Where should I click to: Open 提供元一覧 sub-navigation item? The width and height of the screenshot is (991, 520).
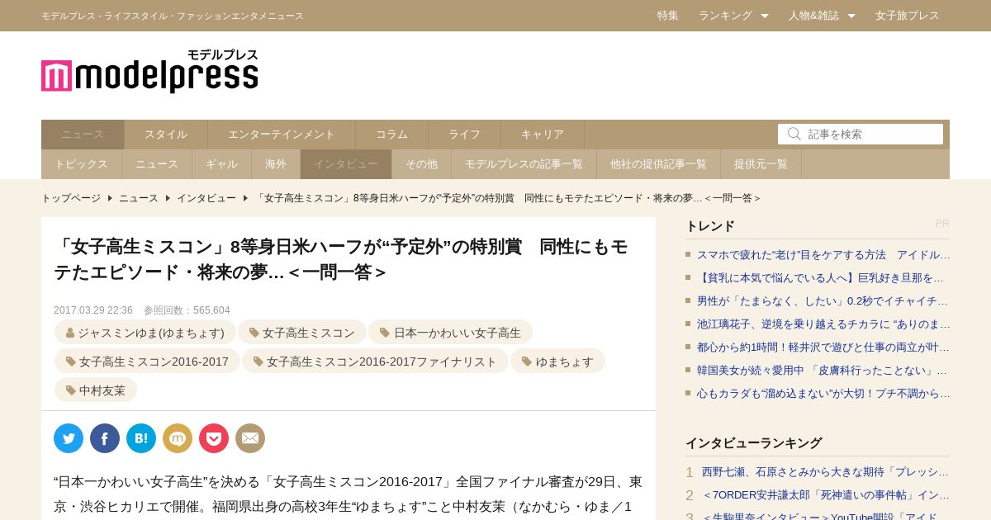click(x=761, y=164)
